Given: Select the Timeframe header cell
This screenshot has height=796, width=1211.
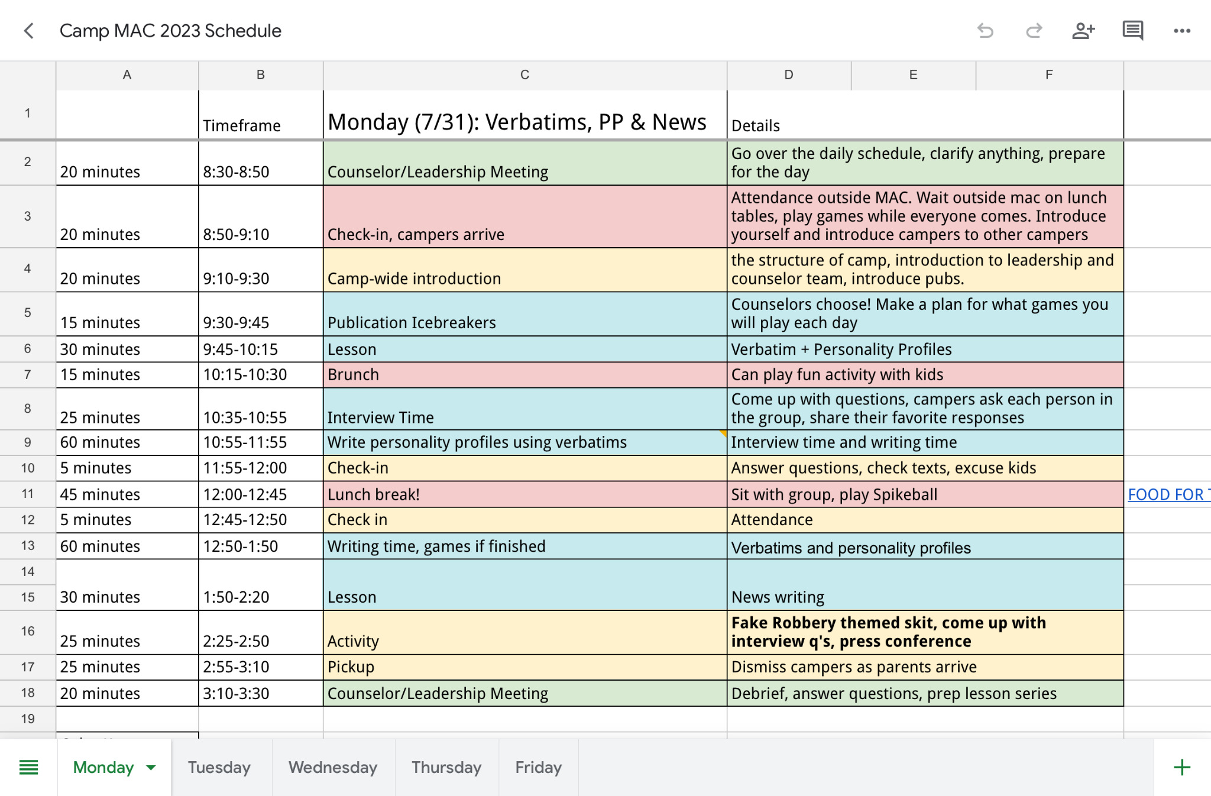Looking at the screenshot, I should click(x=261, y=115).
